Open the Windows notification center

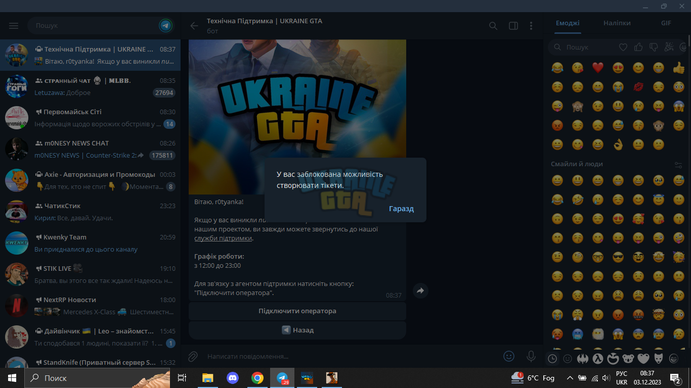coord(675,377)
